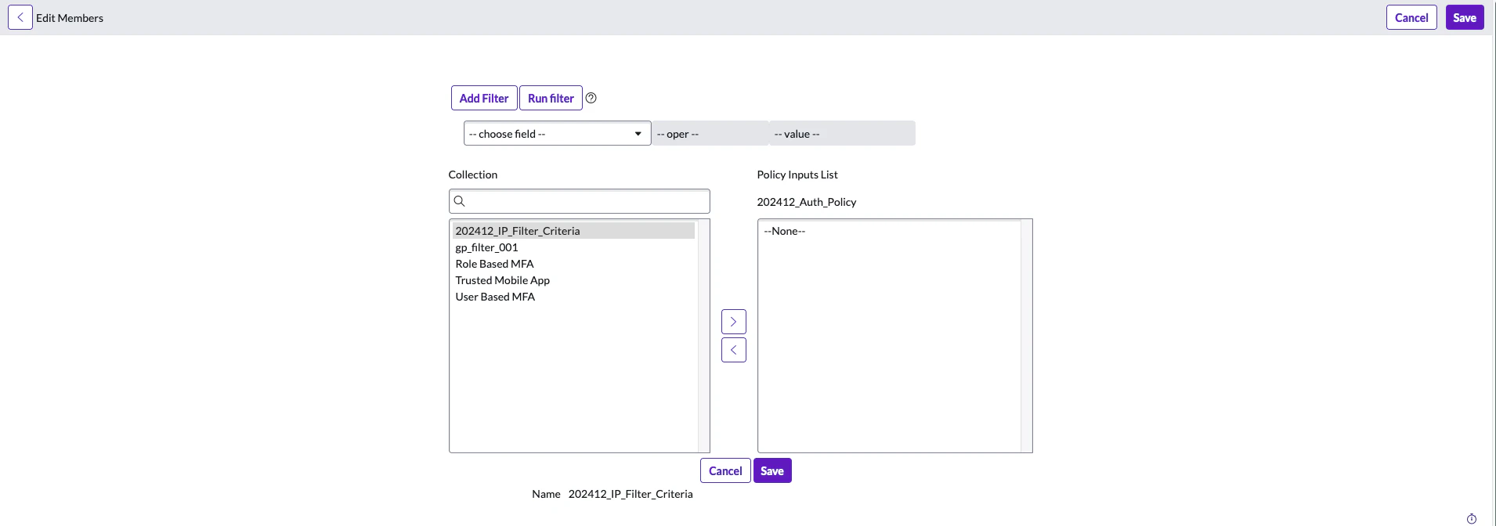This screenshot has width=1496, height=526.
Task: Open the filter help question-mark icon
Action: pos(591,98)
